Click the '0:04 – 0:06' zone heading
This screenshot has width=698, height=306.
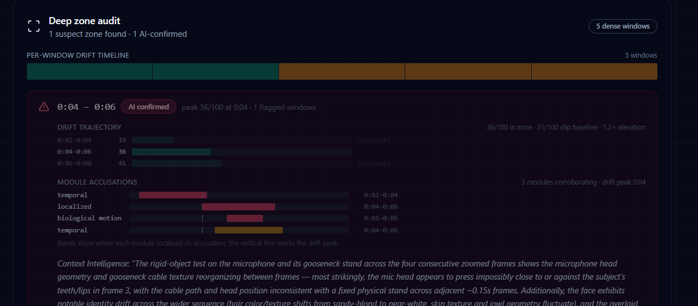[86, 107]
